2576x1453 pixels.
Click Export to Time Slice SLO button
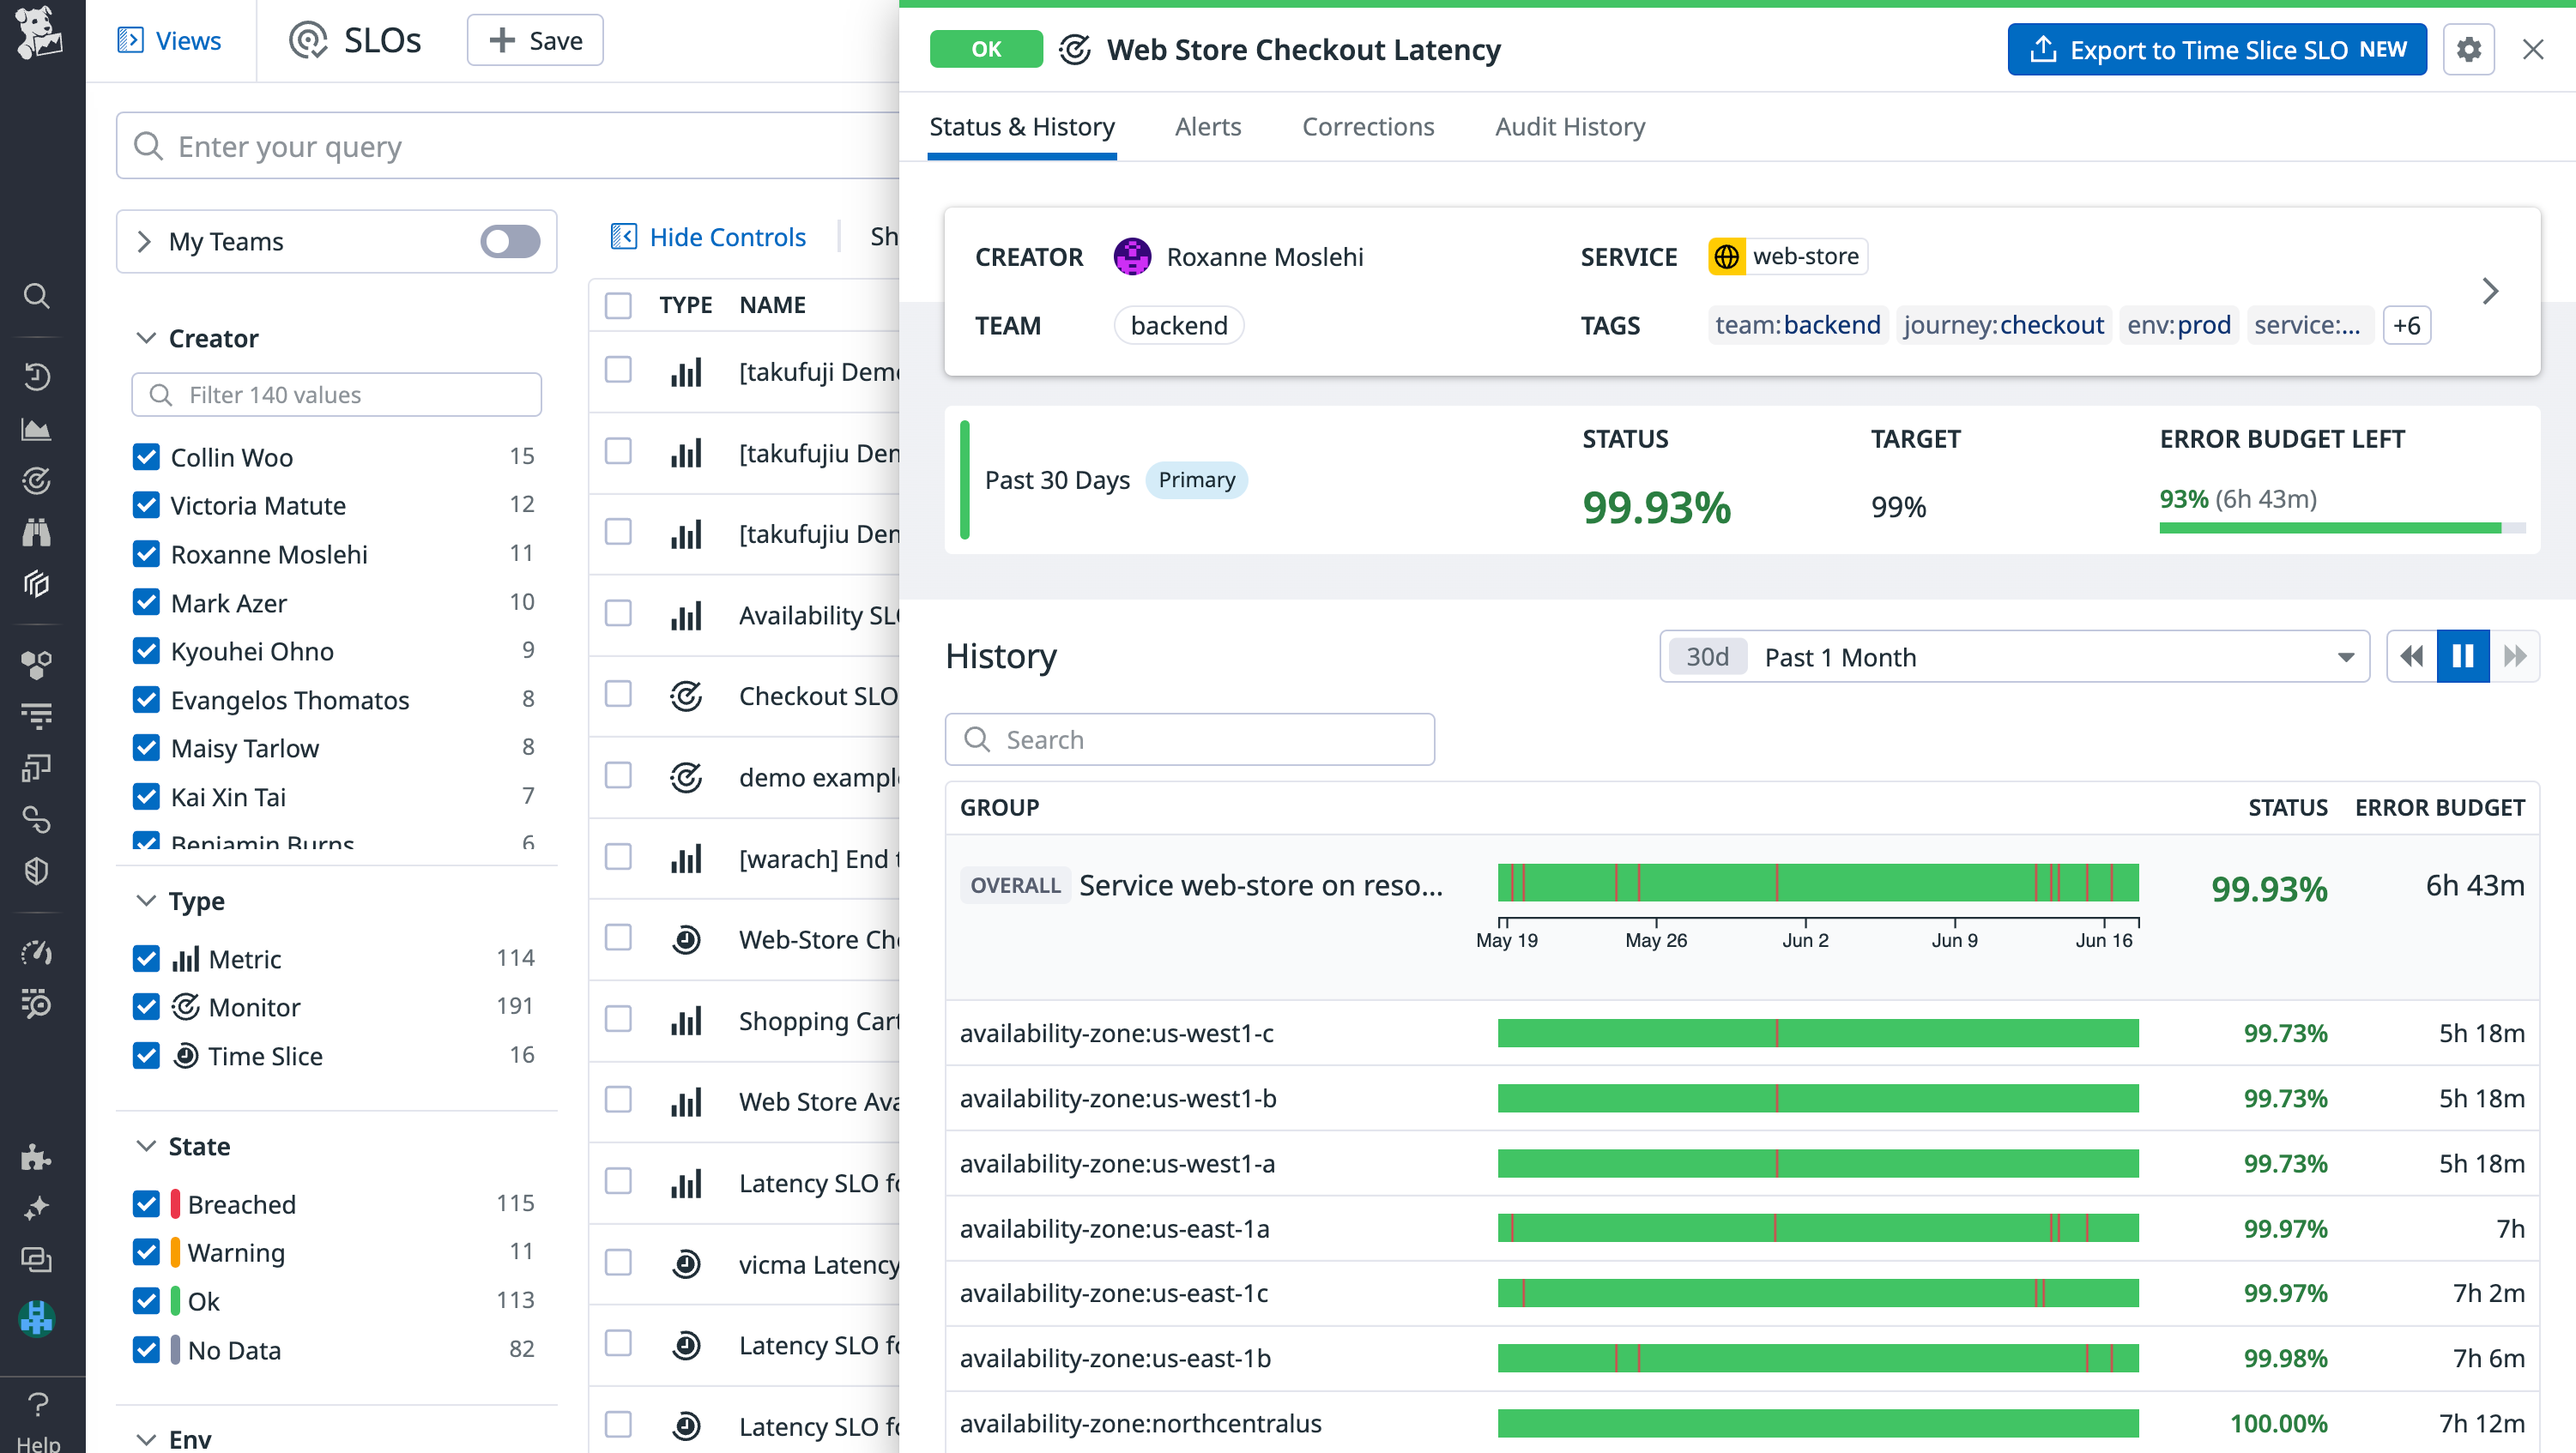pos(2216,49)
